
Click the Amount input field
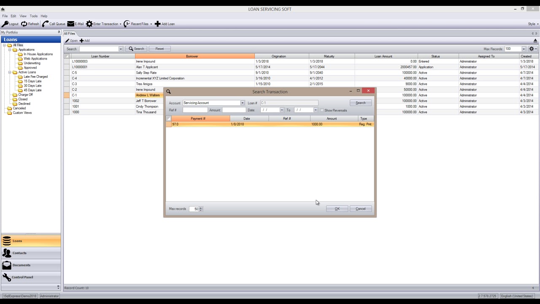pos(234,110)
